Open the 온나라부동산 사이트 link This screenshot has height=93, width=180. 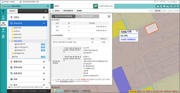coord(66,81)
